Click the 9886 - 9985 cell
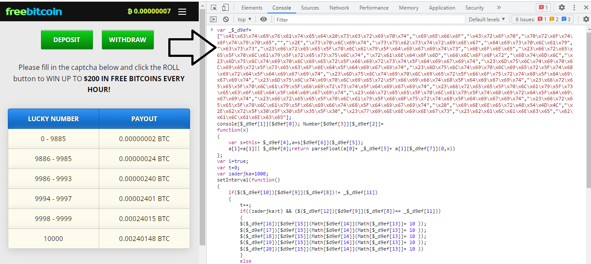The width and height of the screenshot is (591, 264). click(x=53, y=159)
